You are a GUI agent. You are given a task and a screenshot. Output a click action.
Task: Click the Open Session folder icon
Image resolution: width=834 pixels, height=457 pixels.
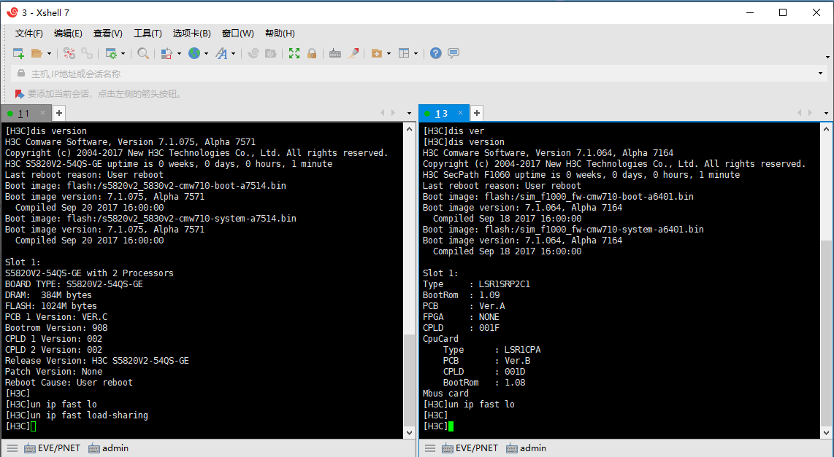[x=37, y=53]
